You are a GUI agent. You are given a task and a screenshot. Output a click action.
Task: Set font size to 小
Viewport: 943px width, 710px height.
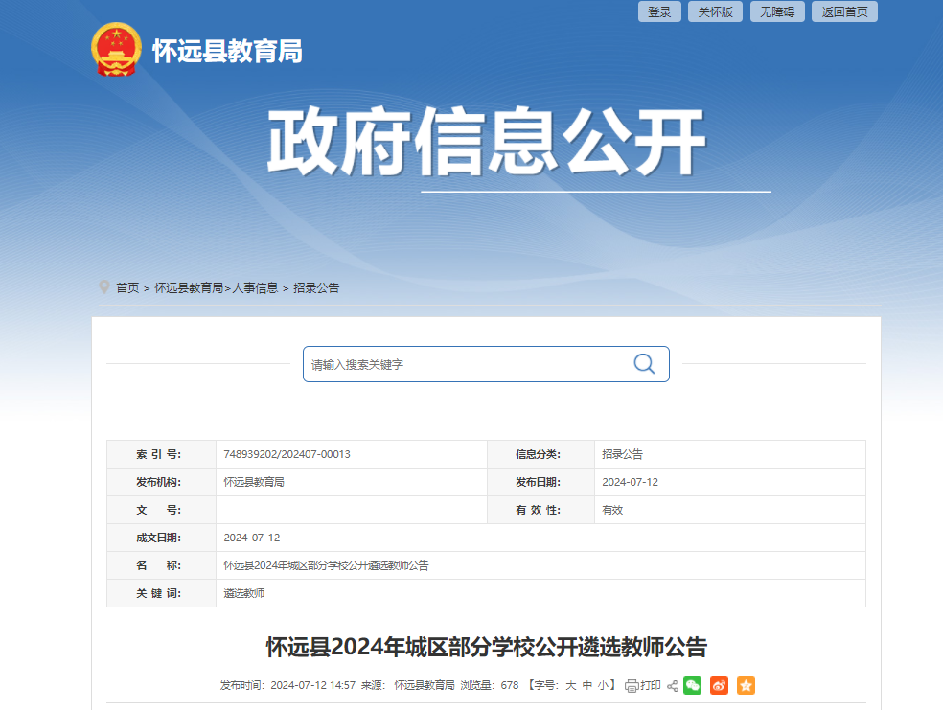[x=603, y=685]
